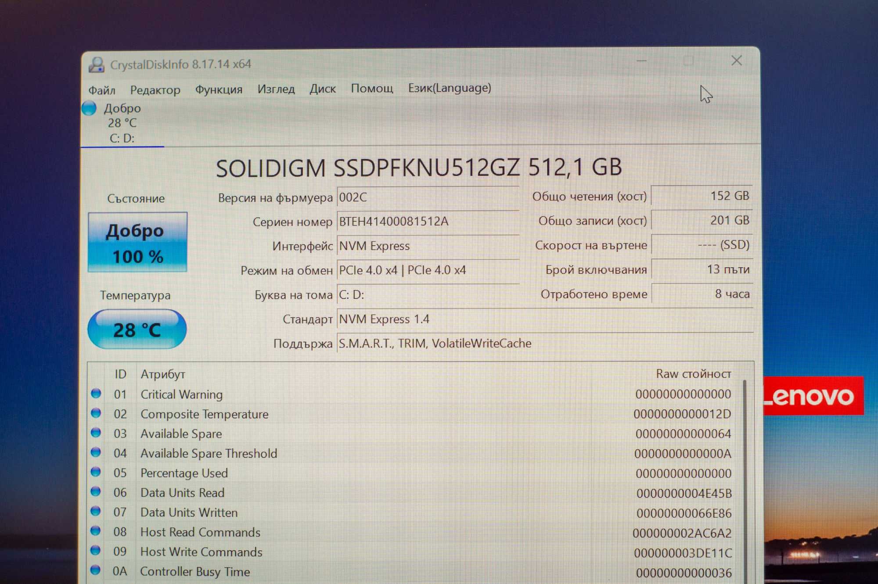Minimize the CrystalDiskInfo window
Viewport: 878px width, 584px height.
click(642, 61)
